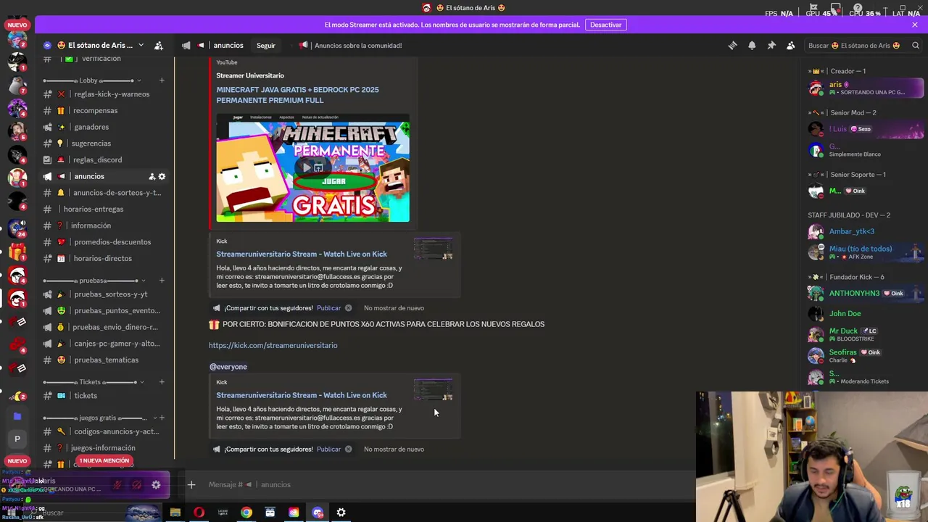Open the anuncios channel invite icon
Image resolution: width=928 pixels, height=522 pixels.
coord(152,176)
